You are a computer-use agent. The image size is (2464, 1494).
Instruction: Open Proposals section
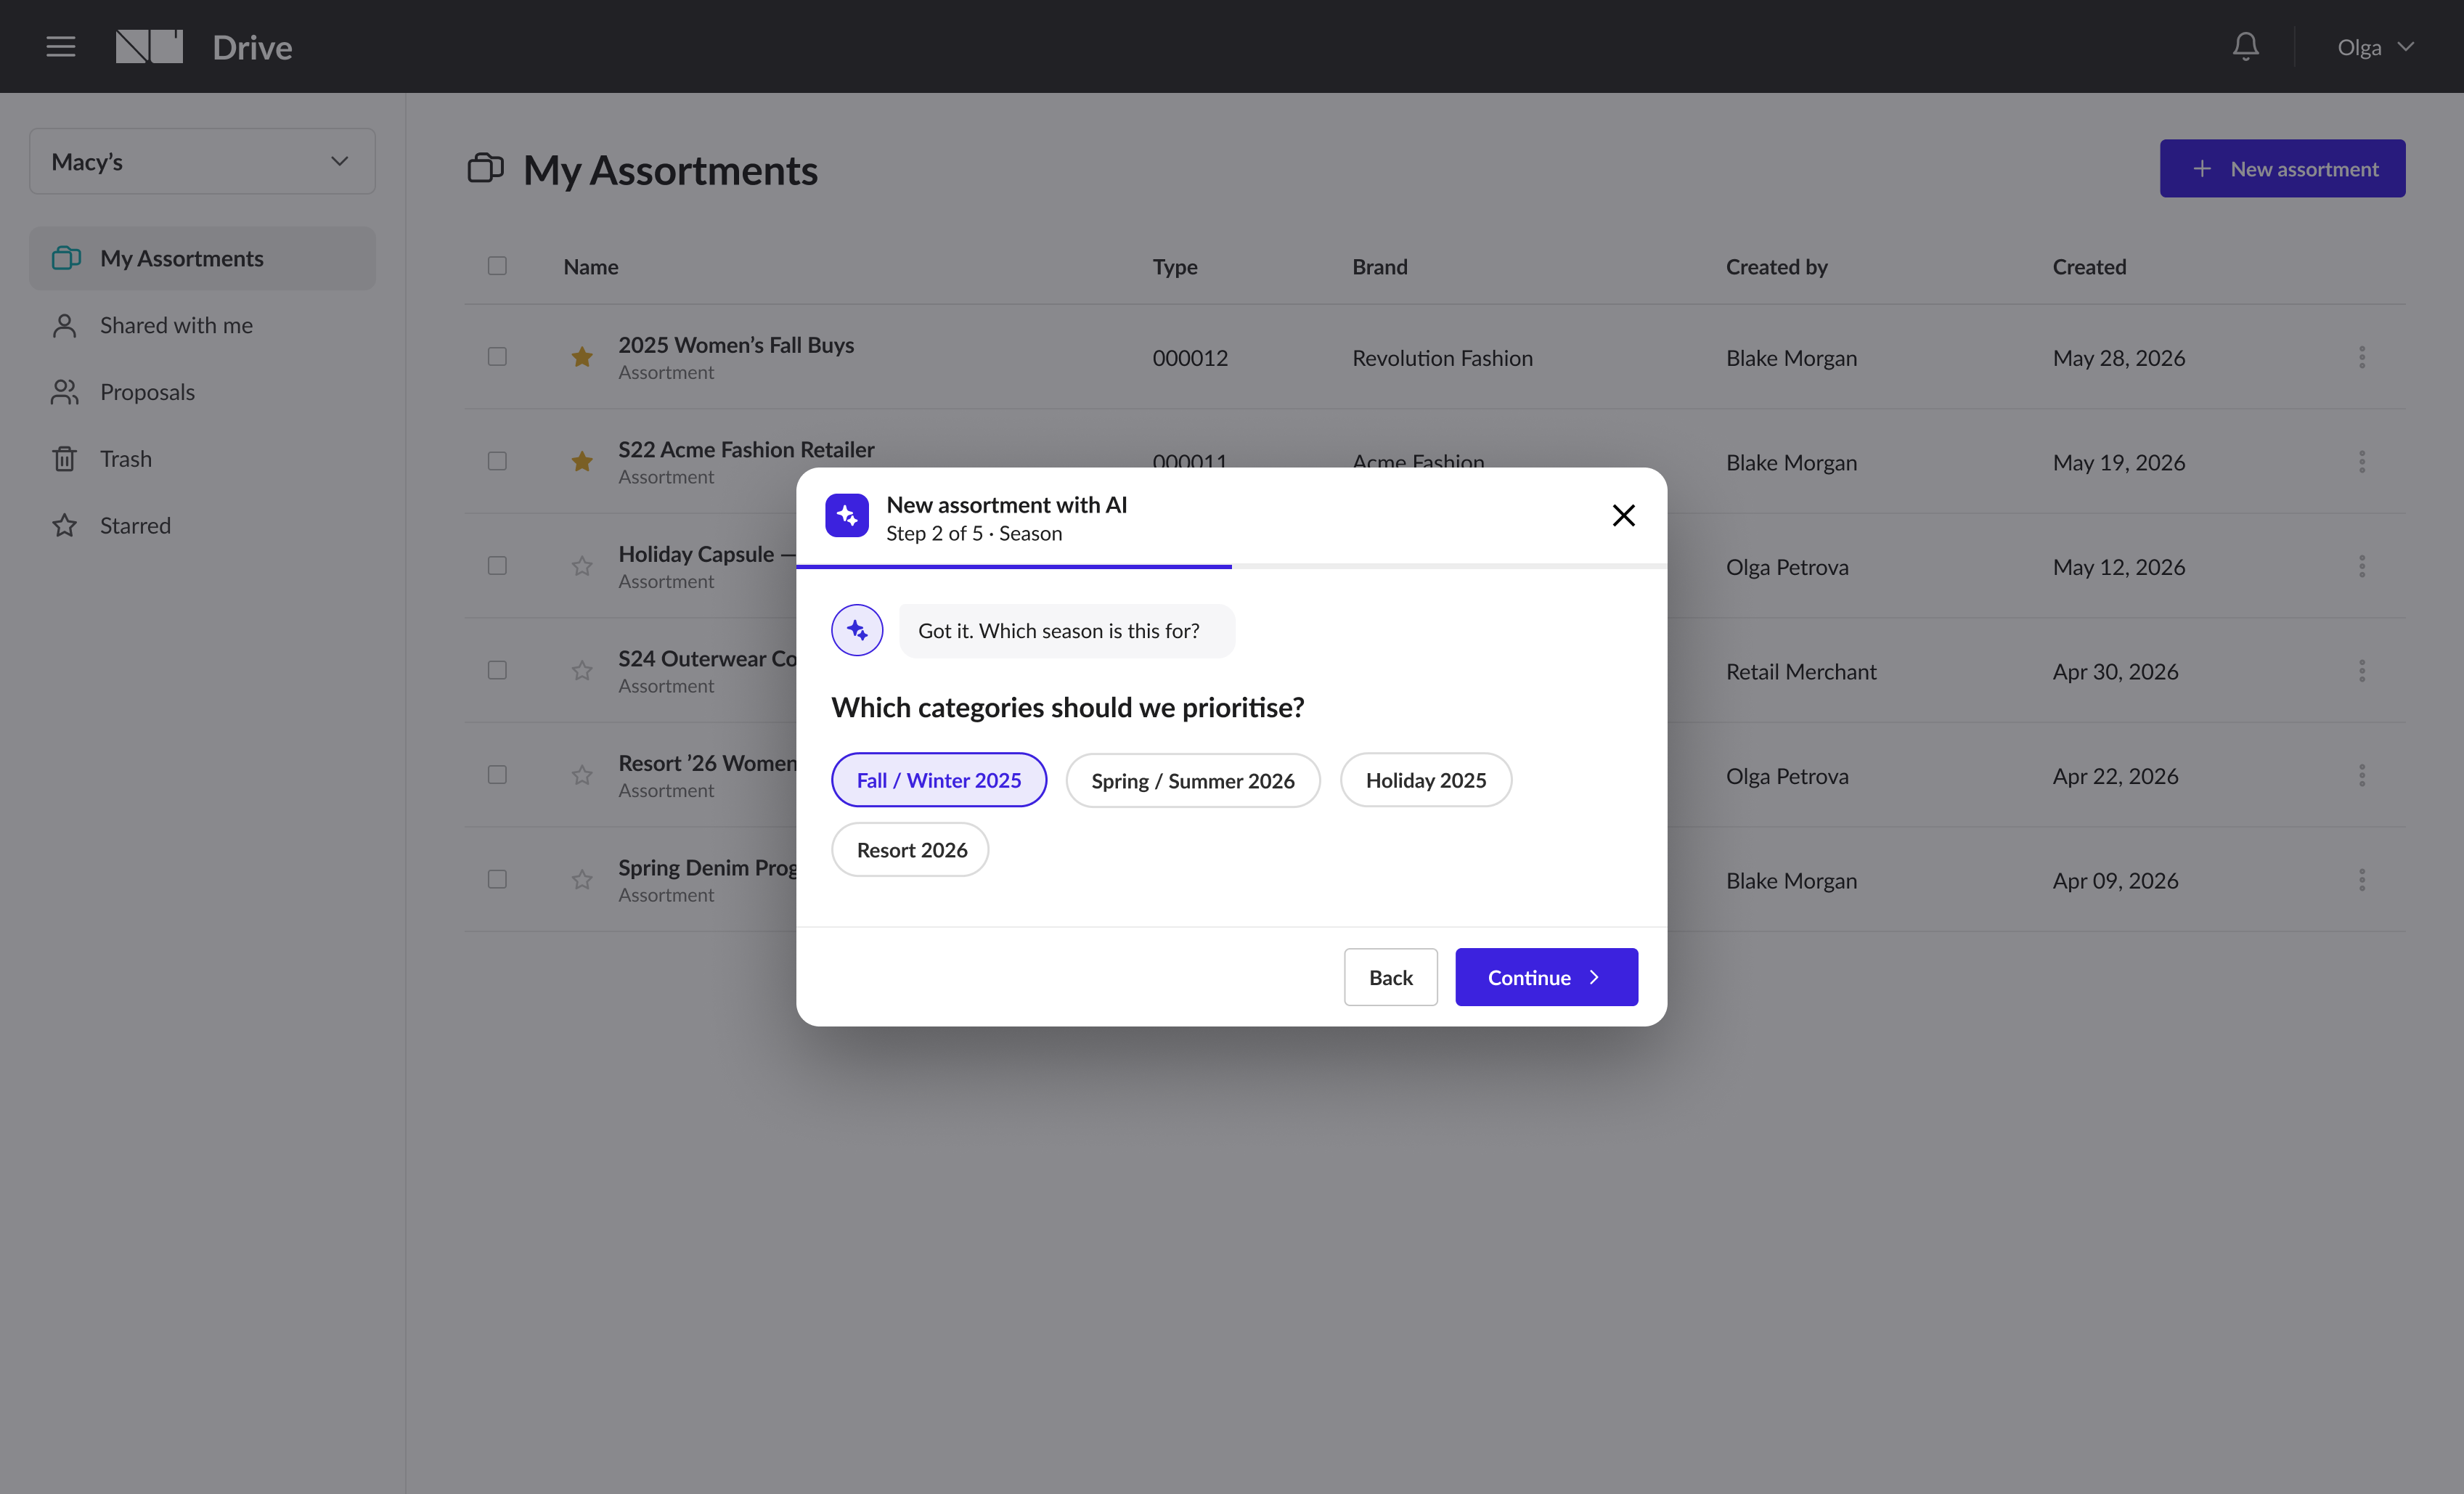[x=202, y=392]
